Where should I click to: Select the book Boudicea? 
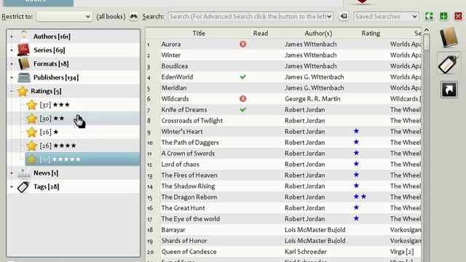coord(175,66)
